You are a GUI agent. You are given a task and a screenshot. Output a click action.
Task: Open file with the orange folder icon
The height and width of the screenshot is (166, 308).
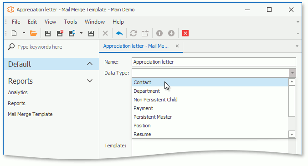tap(34, 33)
